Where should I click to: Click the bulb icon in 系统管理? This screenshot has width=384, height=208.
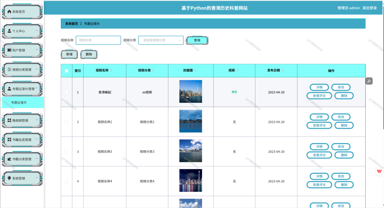[9, 178]
